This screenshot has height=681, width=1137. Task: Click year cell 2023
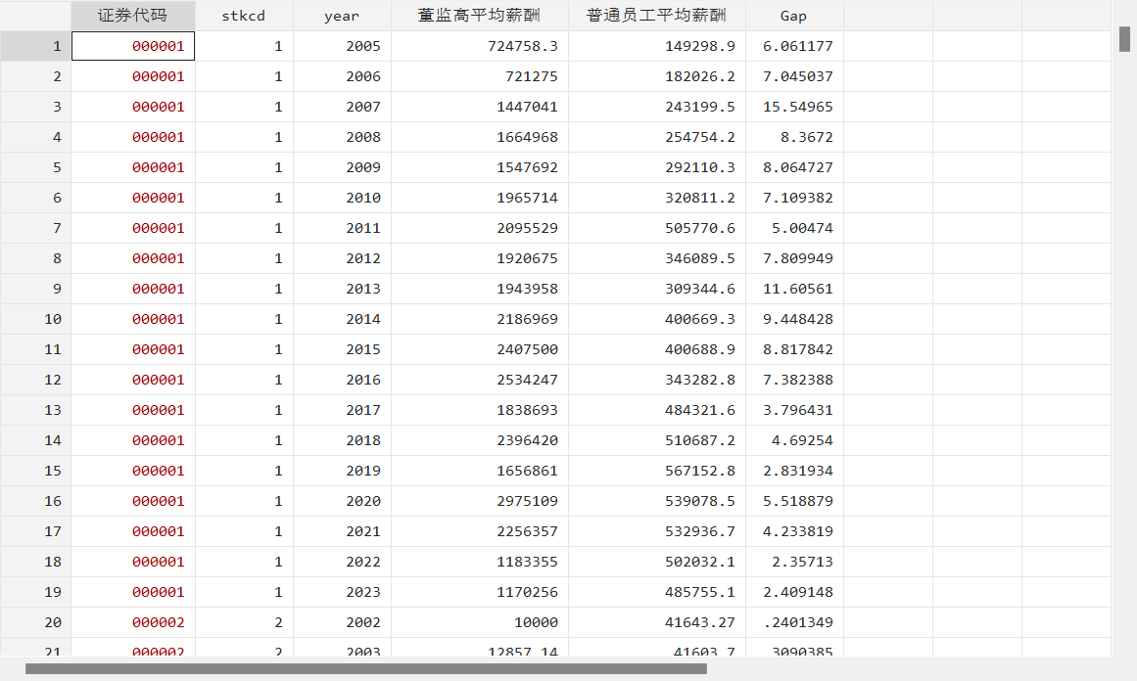[342, 592]
